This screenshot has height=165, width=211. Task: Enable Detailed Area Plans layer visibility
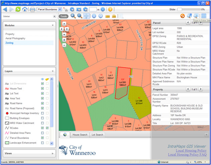(x=43, y=133)
